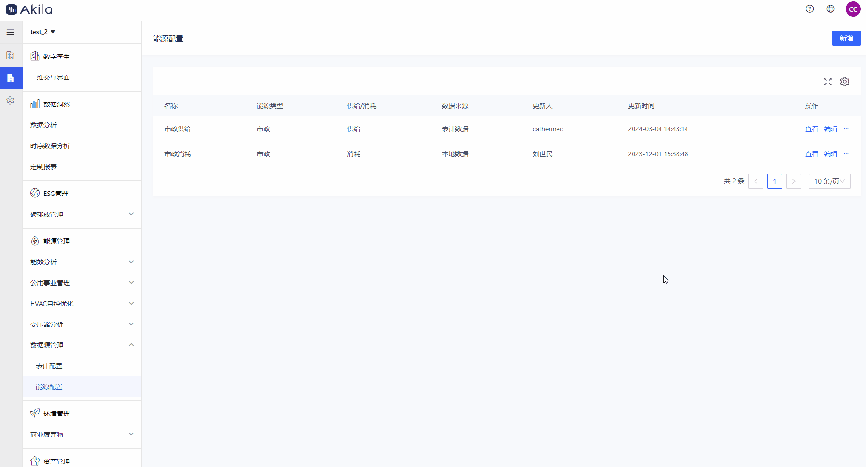
Task: Open table column settings gear
Action: point(845,82)
